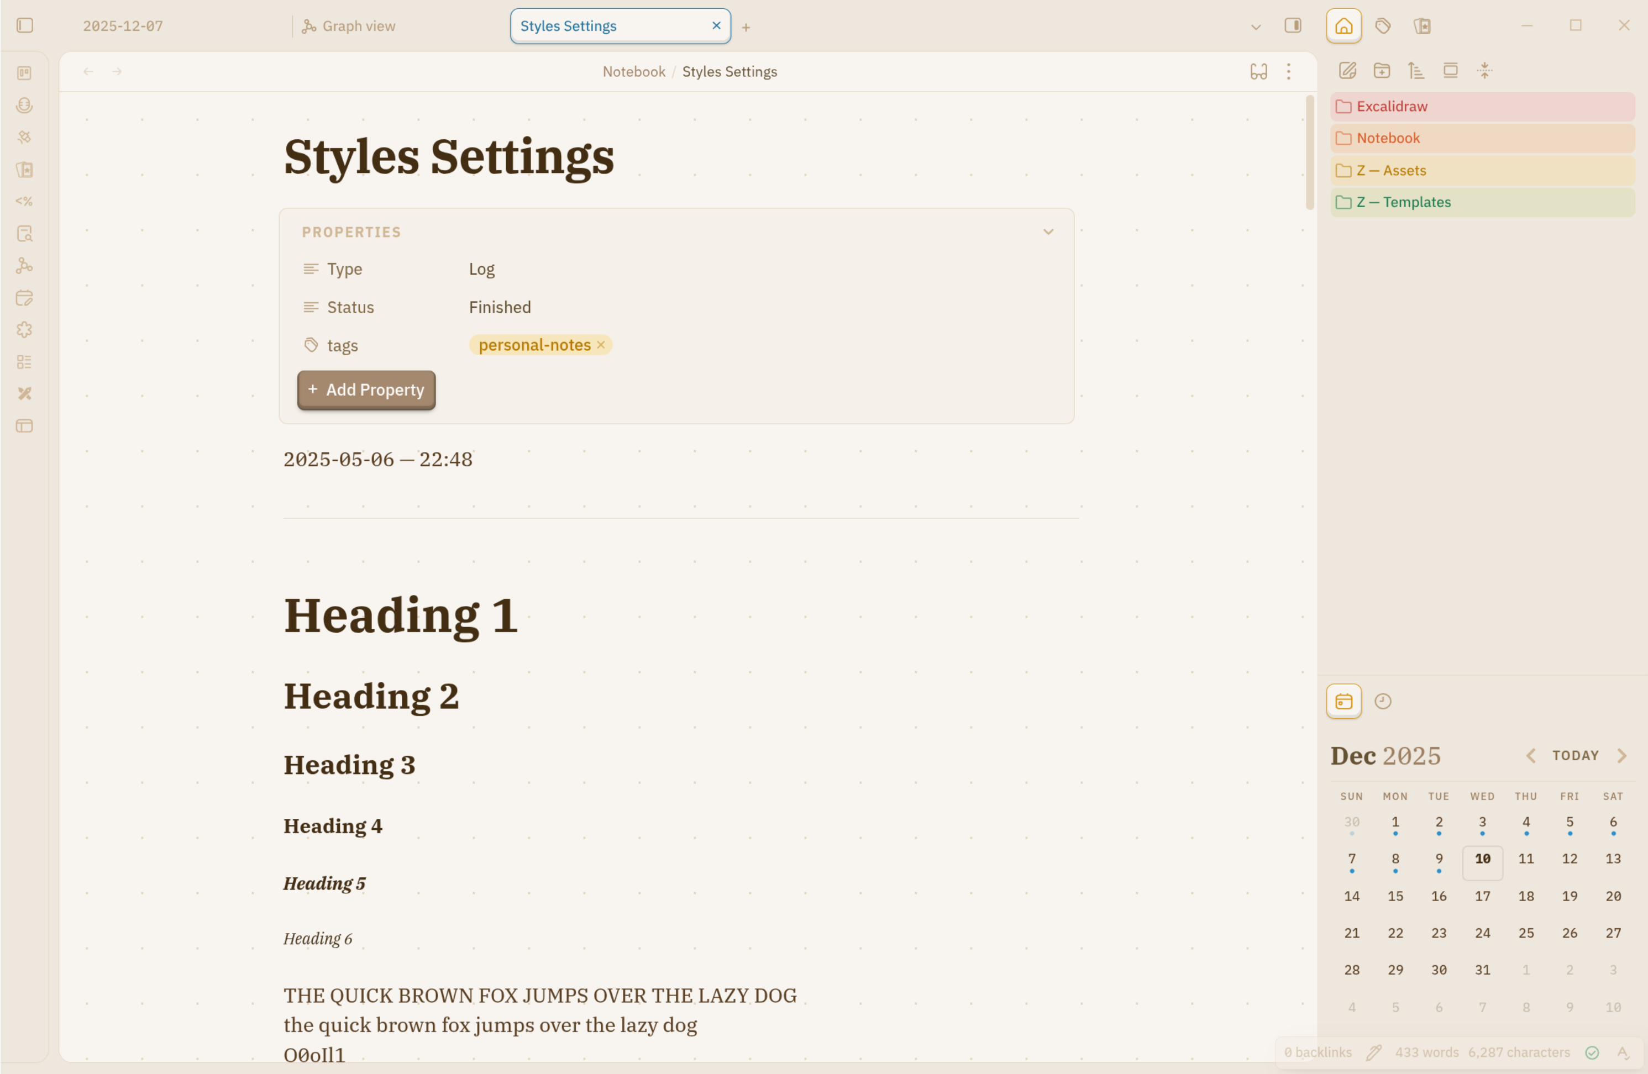Collapse the Properties section
The height and width of the screenshot is (1074, 1648).
click(1048, 232)
